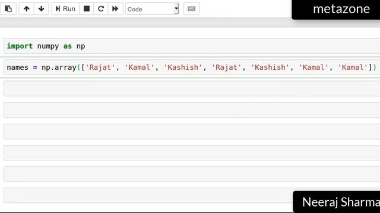Restart kernel and run all cells
The height and width of the screenshot is (213, 380).
coord(115,9)
